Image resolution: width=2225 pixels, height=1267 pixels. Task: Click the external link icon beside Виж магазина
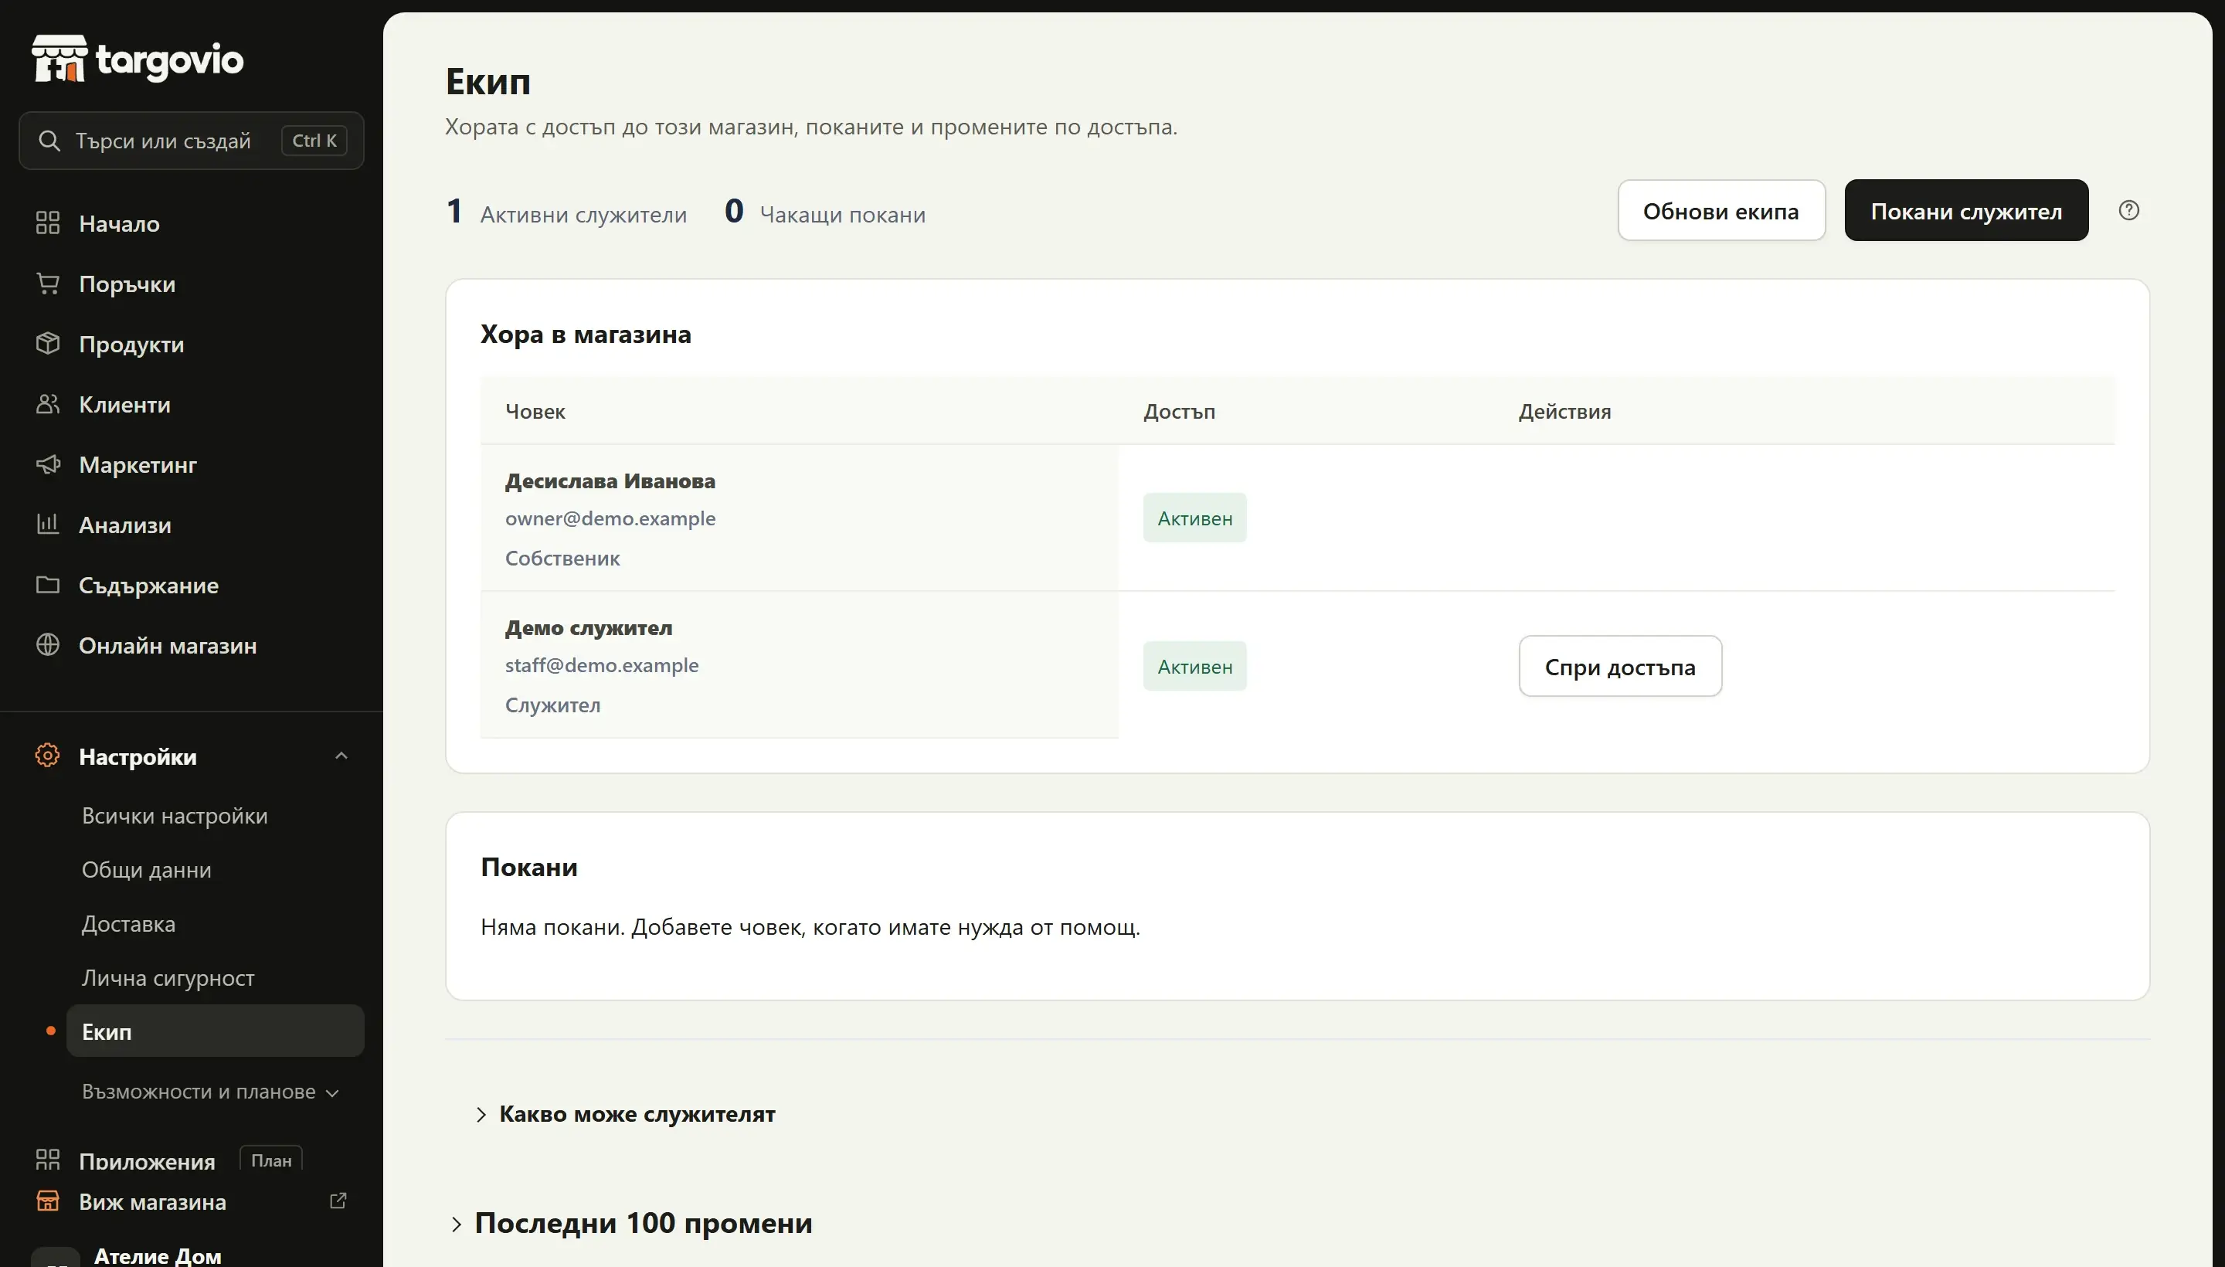pyautogui.click(x=338, y=1201)
